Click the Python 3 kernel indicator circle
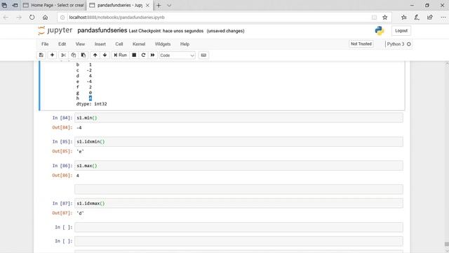This screenshot has height=253, width=449. (409, 44)
